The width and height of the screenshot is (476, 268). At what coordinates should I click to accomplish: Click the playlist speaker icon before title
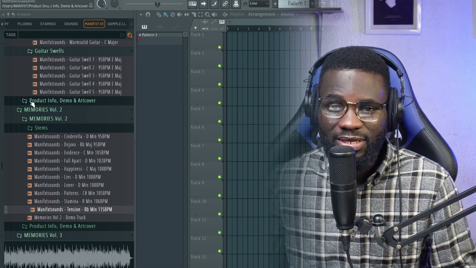click(x=225, y=15)
